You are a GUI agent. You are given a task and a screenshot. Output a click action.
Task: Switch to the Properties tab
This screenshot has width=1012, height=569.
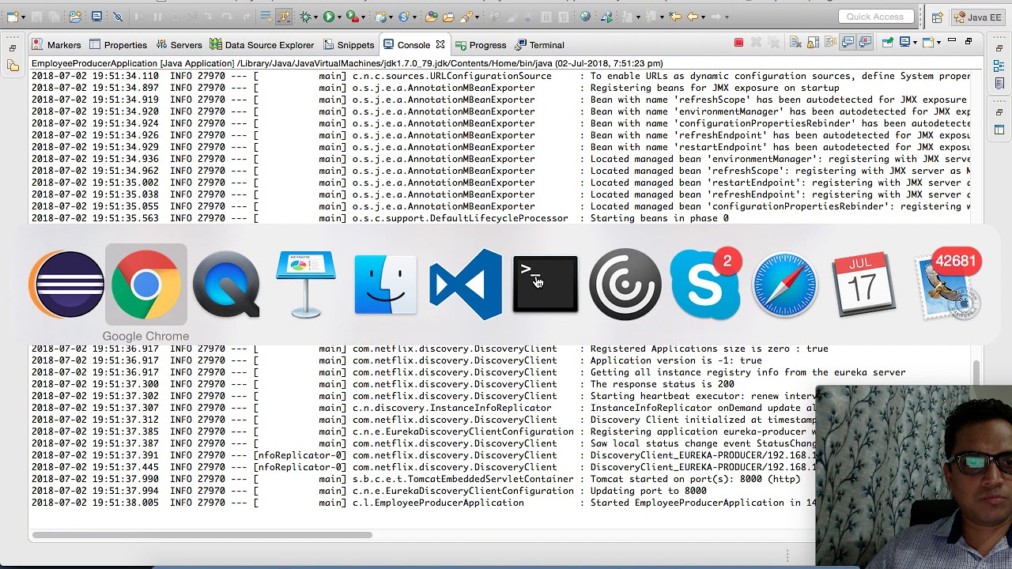(x=119, y=45)
